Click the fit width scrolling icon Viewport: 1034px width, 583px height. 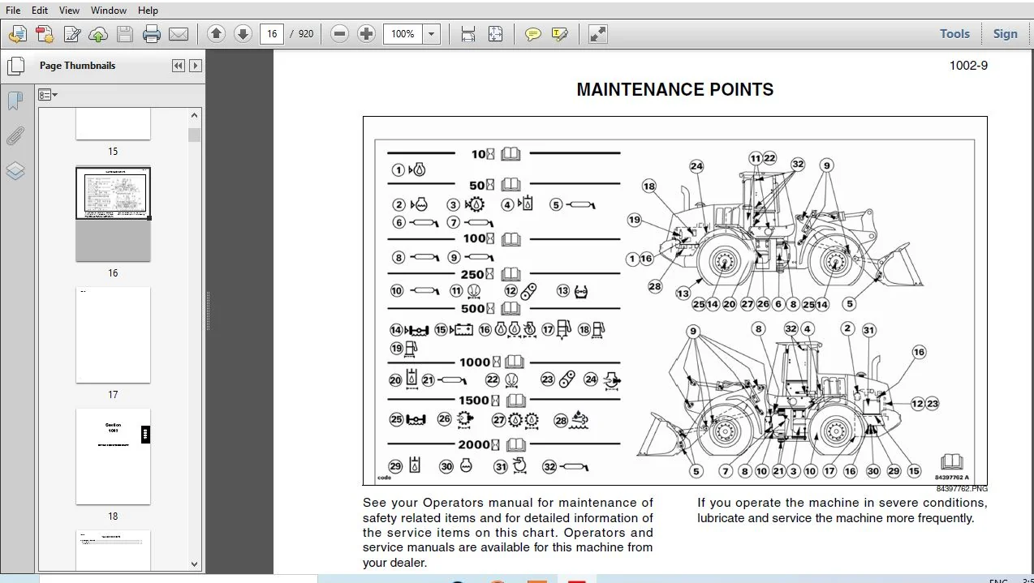point(468,34)
